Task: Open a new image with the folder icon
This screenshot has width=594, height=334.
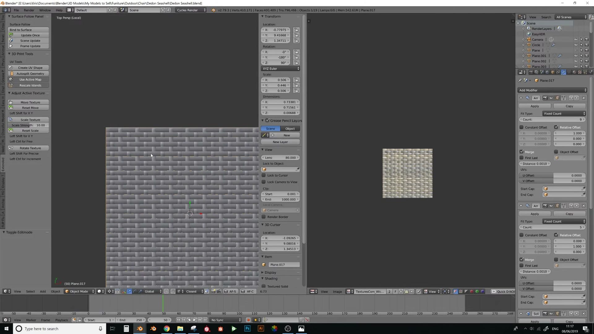Action: tap(406, 291)
